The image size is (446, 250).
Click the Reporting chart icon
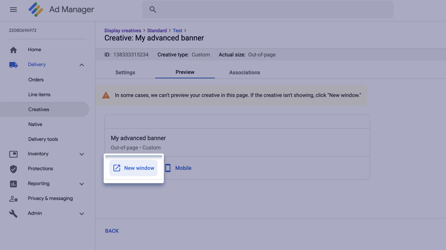click(x=13, y=184)
